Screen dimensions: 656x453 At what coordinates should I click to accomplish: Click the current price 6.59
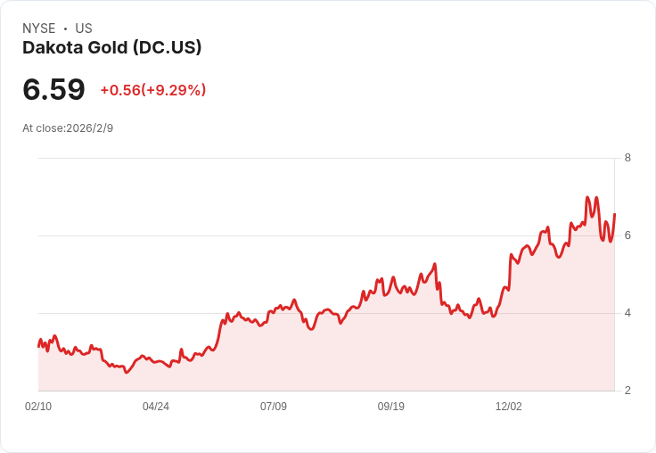pyautogui.click(x=53, y=89)
